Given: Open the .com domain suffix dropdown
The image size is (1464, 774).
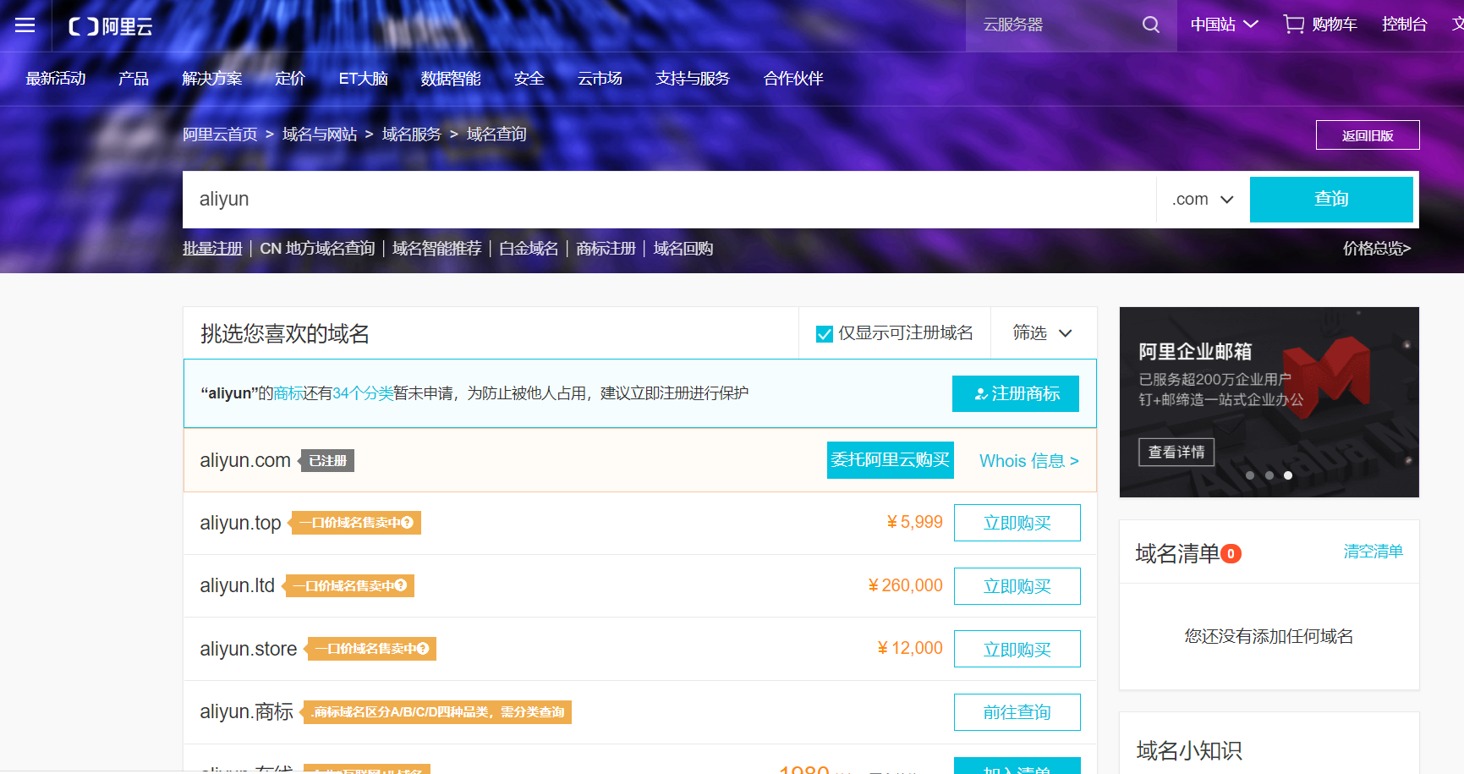Looking at the screenshot, I should coord(1203,200).
